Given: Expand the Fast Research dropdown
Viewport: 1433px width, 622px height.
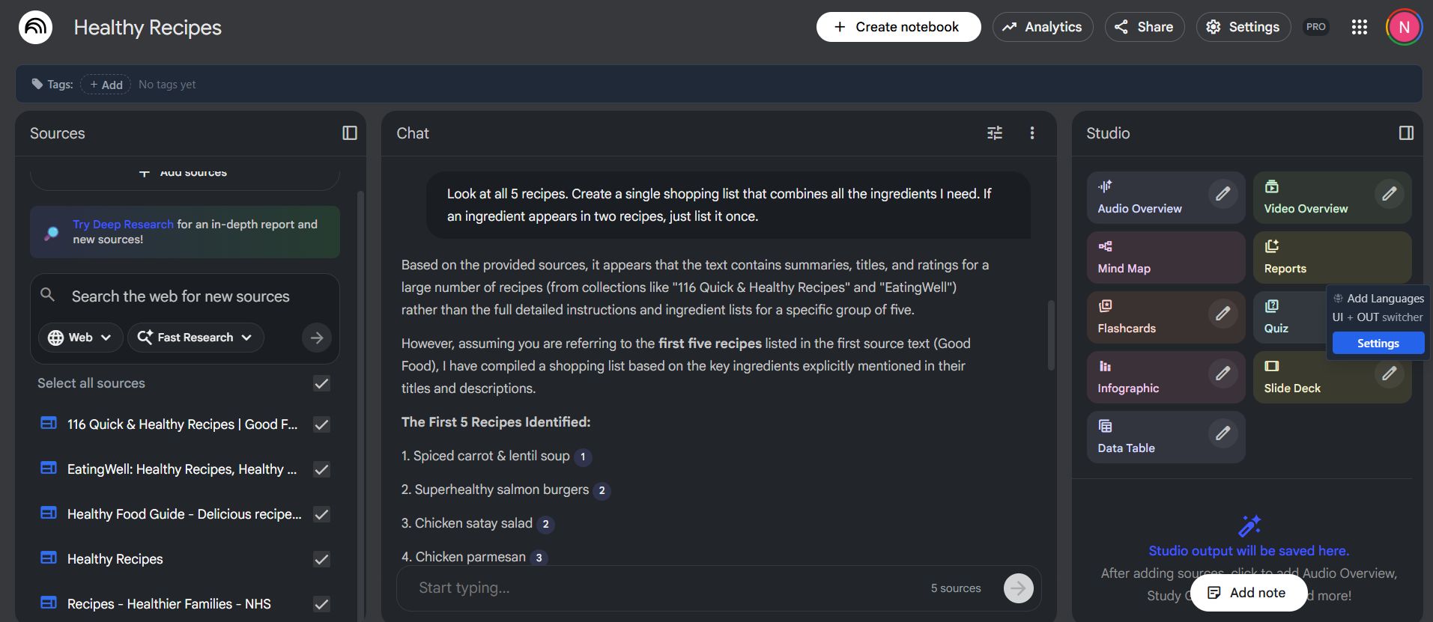Looking at the screenshot, I should (195, 337).
